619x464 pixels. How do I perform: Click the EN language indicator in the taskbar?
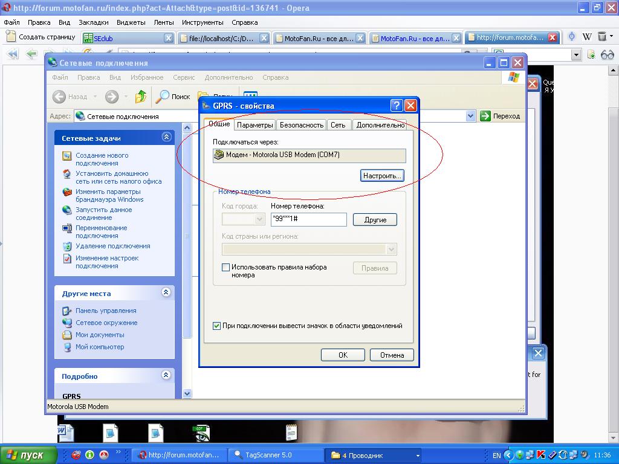(497, 456)
